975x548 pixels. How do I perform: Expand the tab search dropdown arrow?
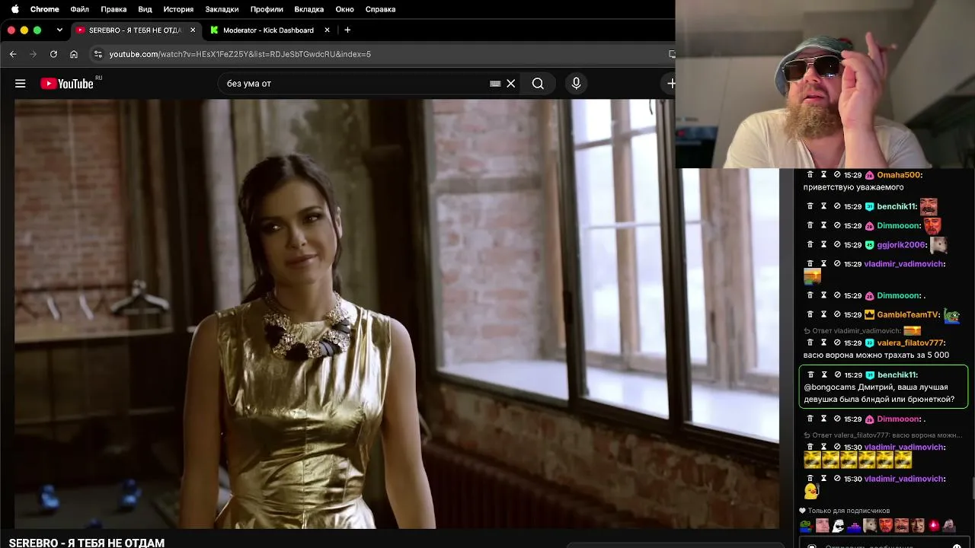(x=59, y=30)
